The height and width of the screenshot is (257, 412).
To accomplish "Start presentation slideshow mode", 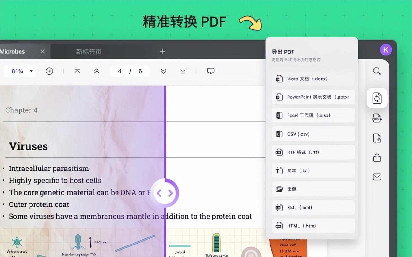I will [210, 71].
